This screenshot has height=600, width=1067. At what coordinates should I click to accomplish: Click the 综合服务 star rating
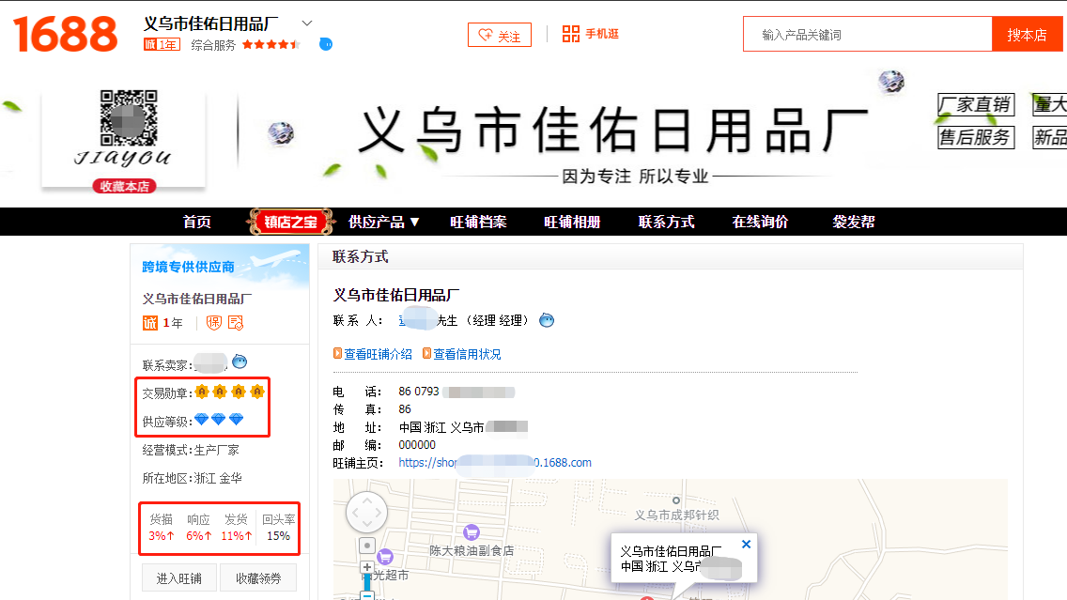[x=271, y=44]
